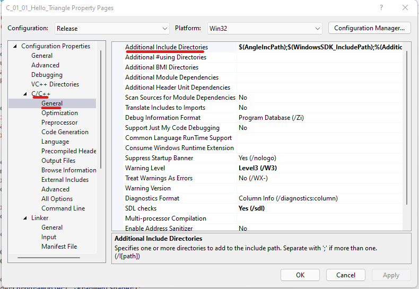The image size is (419, 289).
Task: Open the Language page
Action: [55, 142]
